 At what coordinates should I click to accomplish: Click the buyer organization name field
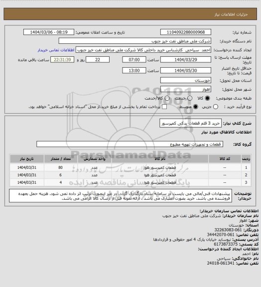pos(134,41)
